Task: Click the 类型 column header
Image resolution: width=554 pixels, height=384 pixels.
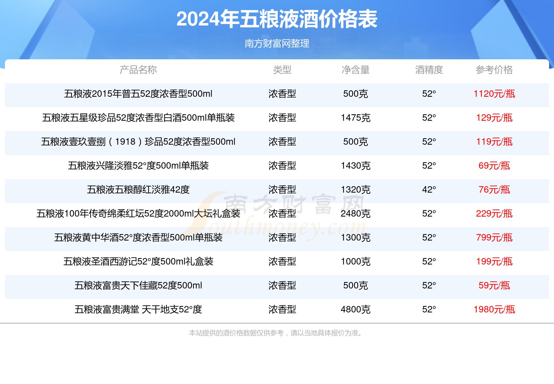Action: tap(282, 70)
